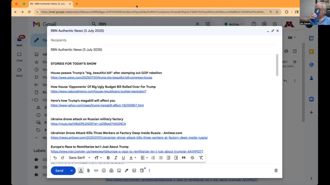Open the news.antiwar.com link
330x185 pixels.
point(129,138)
